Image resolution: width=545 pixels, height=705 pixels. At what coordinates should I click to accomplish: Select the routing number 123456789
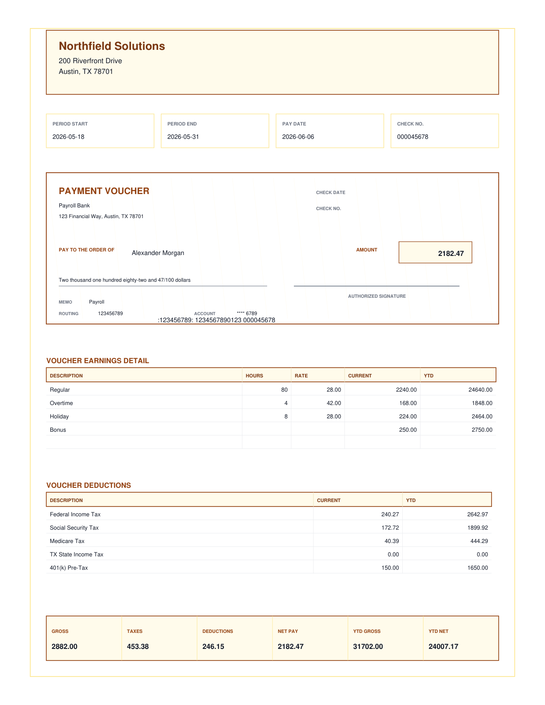tap(110, 314)
